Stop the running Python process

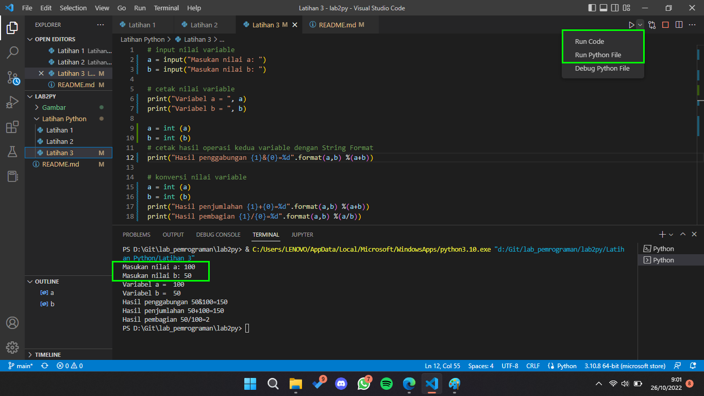pos(664,24)
